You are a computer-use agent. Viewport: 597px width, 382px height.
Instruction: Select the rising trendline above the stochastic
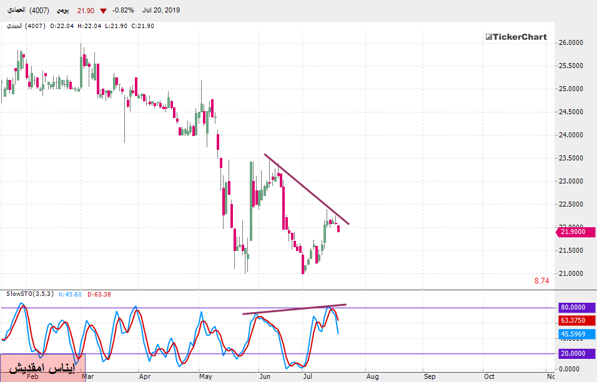(294, 310)
